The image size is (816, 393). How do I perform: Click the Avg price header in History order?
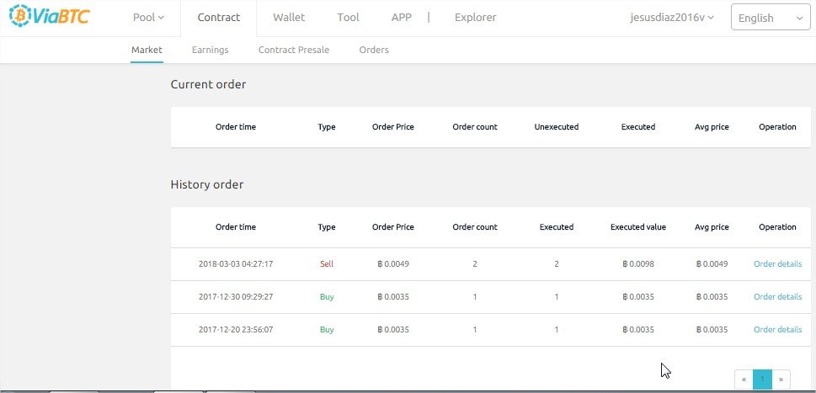point(712,227)
